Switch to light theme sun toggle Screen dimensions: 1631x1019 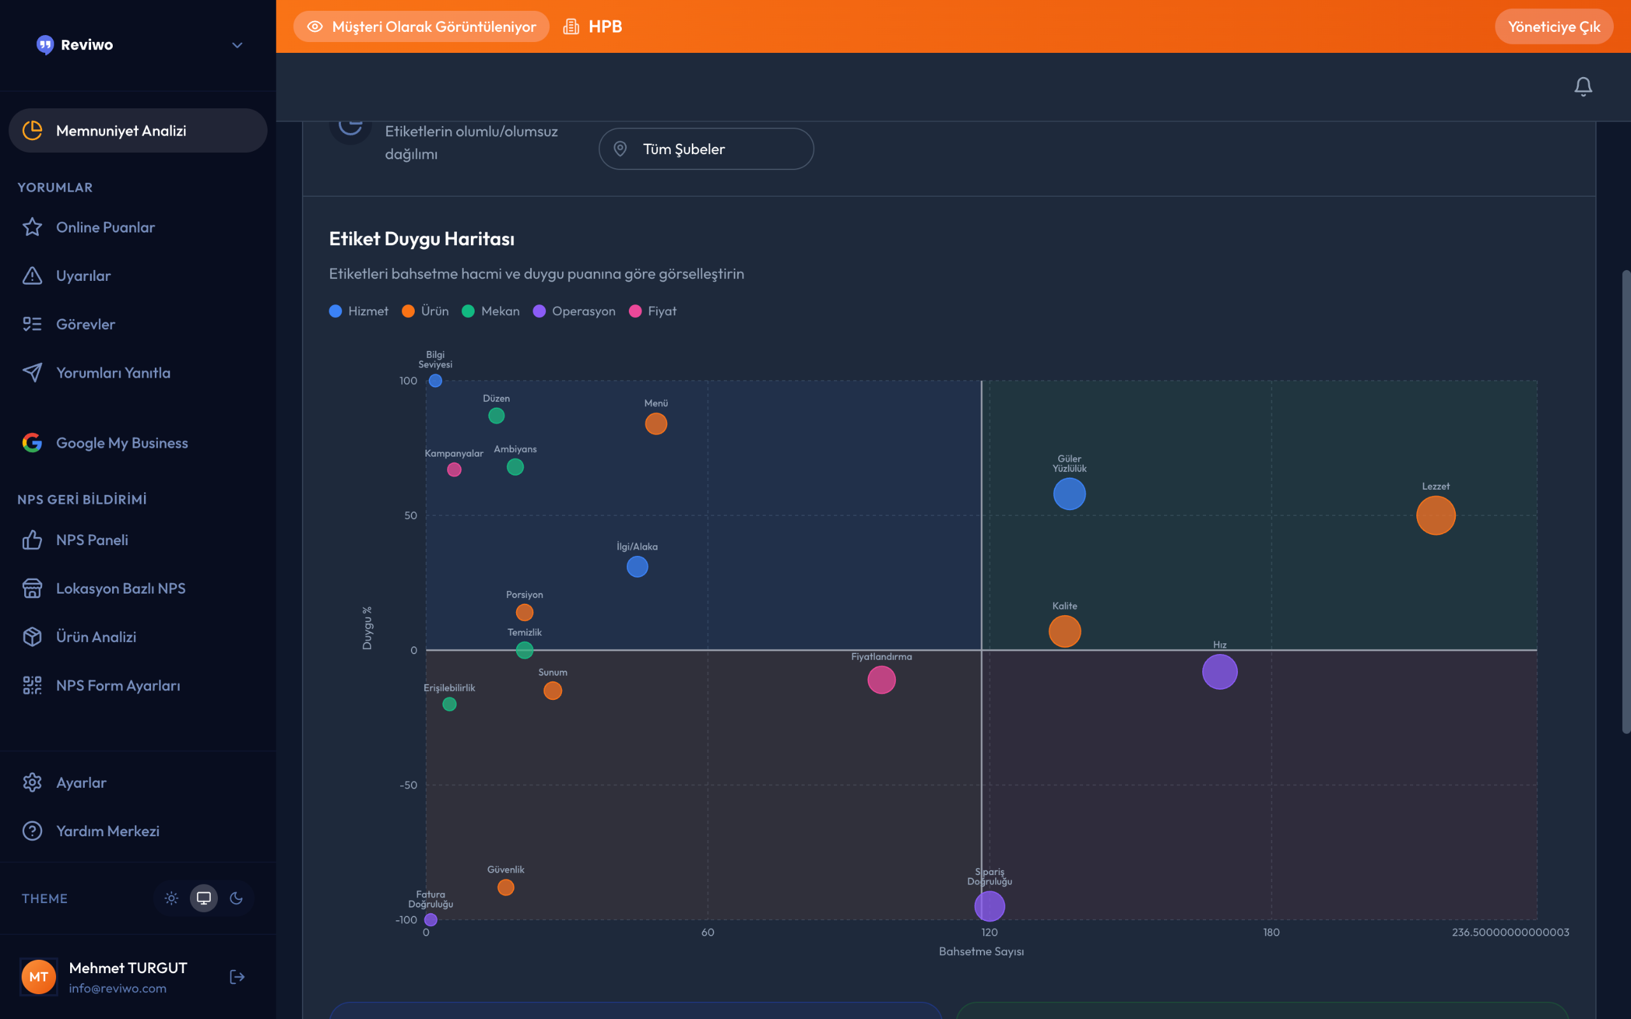(x=171, y=899)
